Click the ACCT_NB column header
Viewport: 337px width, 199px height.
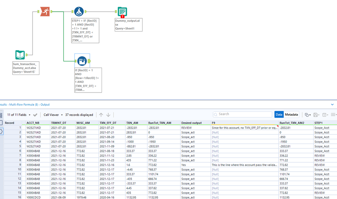(x=33, y=123)
